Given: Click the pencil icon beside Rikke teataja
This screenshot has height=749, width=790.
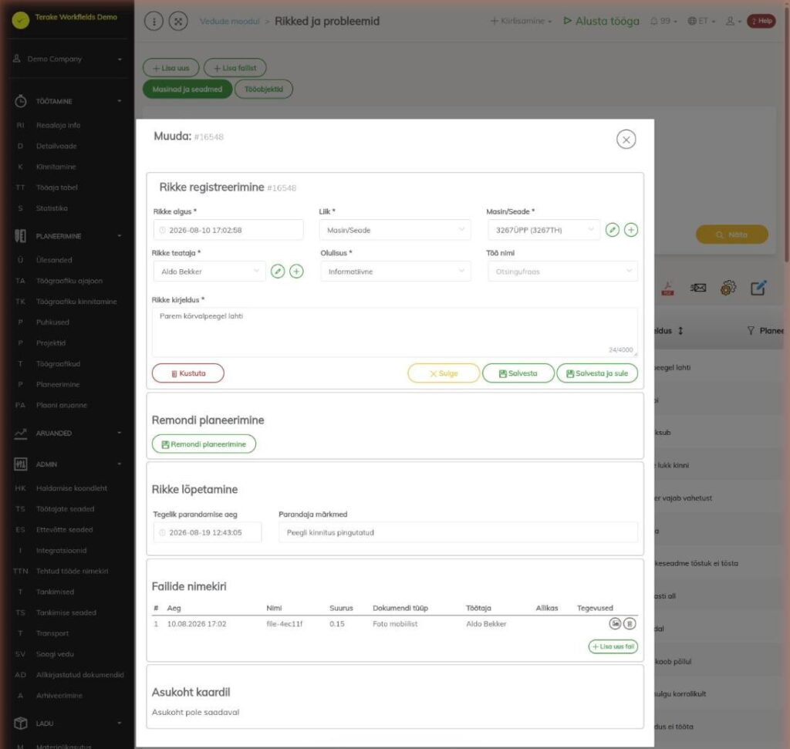Looking at the screenshot, I should pos(278,272).
